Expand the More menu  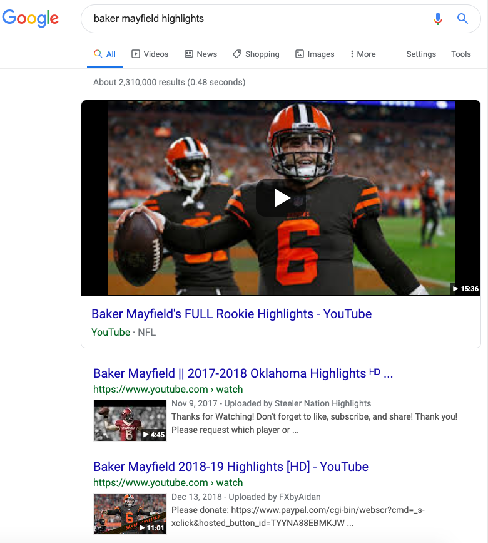[x=363, y=54]
